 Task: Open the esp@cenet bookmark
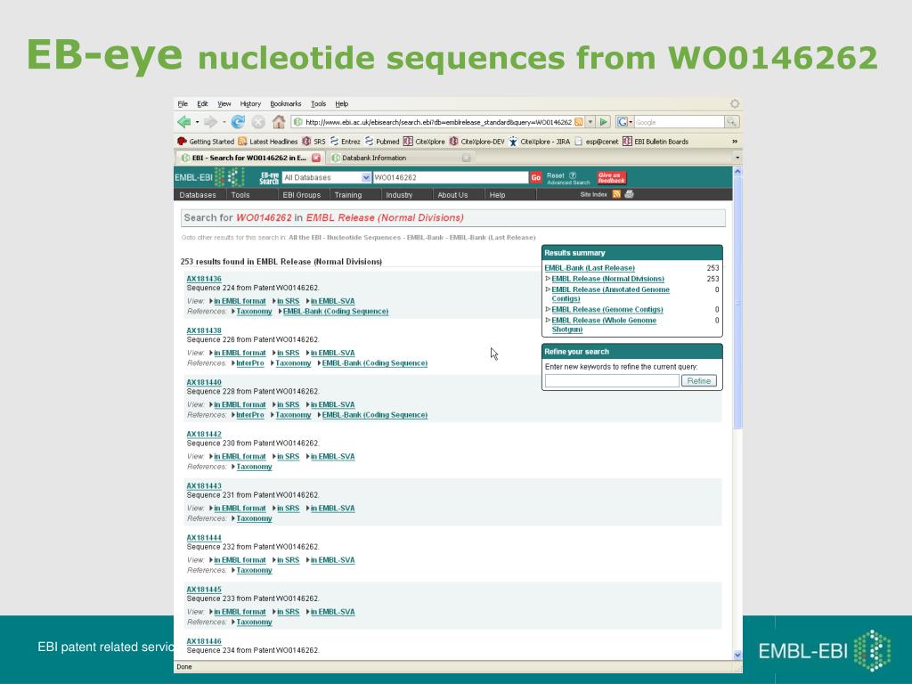[596, 142]
